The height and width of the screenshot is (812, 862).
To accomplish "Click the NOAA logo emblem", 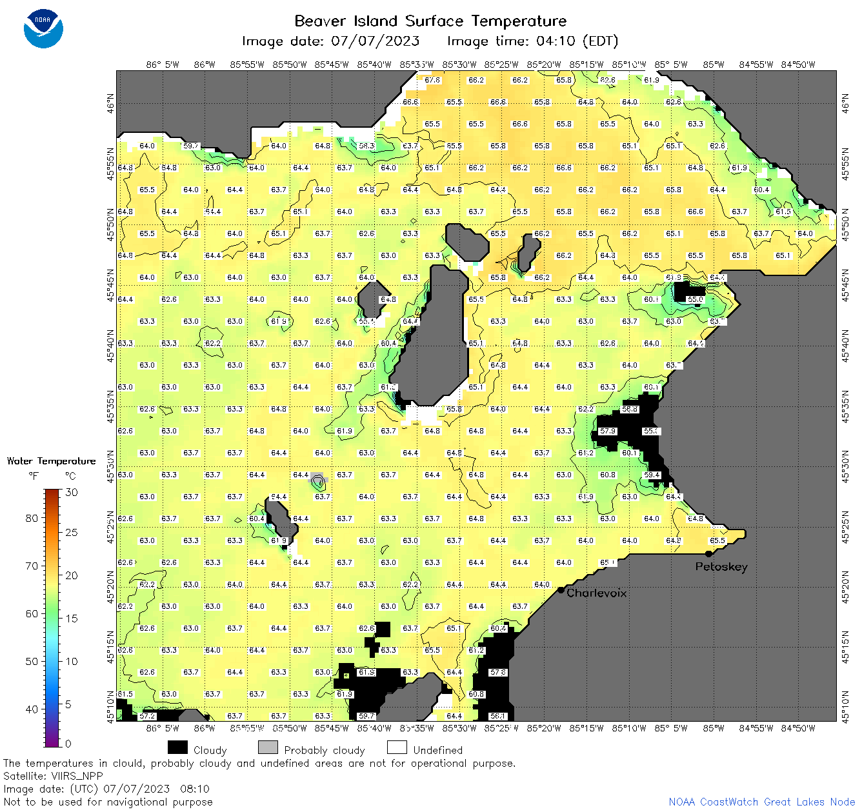I will point(43,28).
